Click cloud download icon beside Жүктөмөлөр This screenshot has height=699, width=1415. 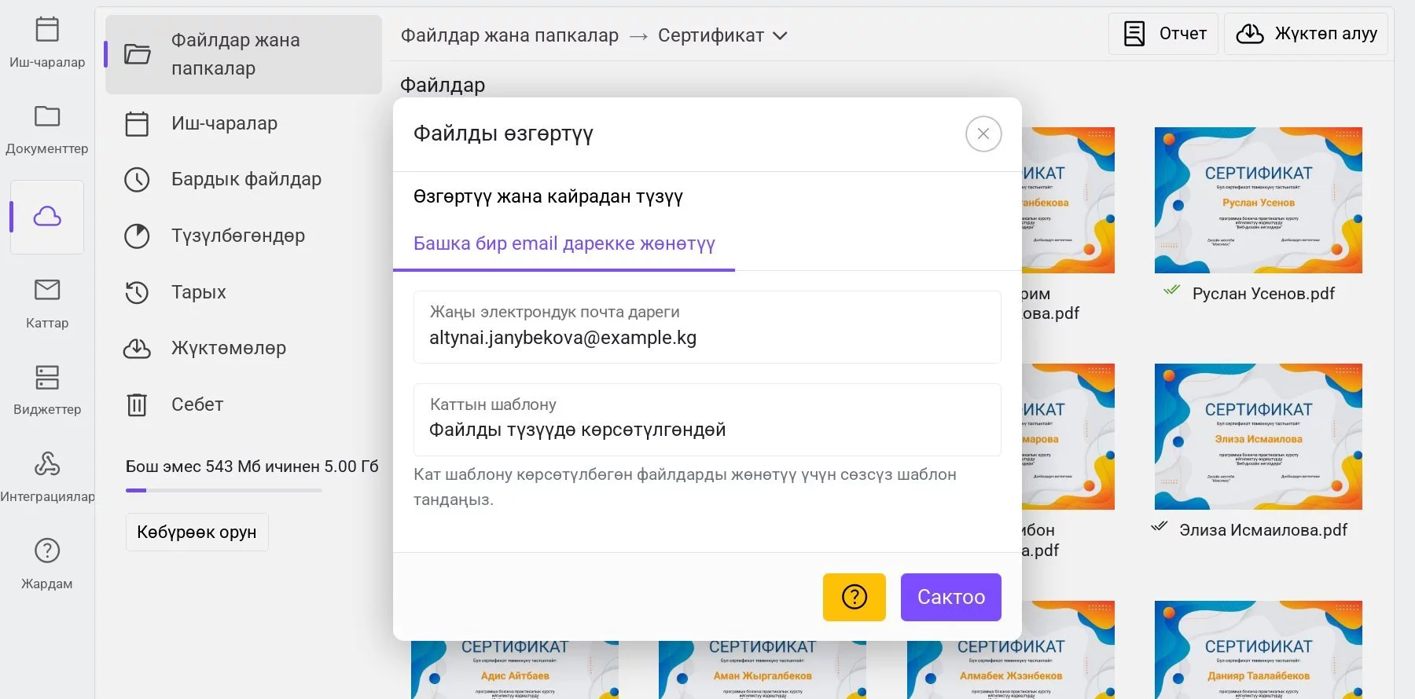pyautogui.click(x=137, y=348)
